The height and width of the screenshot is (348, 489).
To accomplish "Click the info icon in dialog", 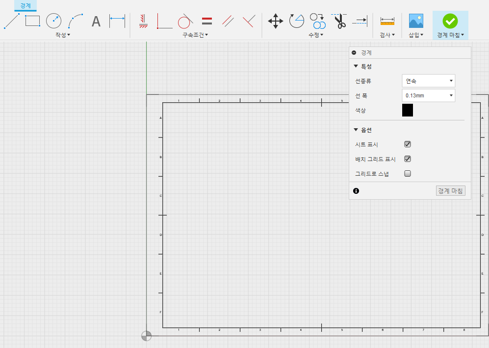I will click(356, 191).
